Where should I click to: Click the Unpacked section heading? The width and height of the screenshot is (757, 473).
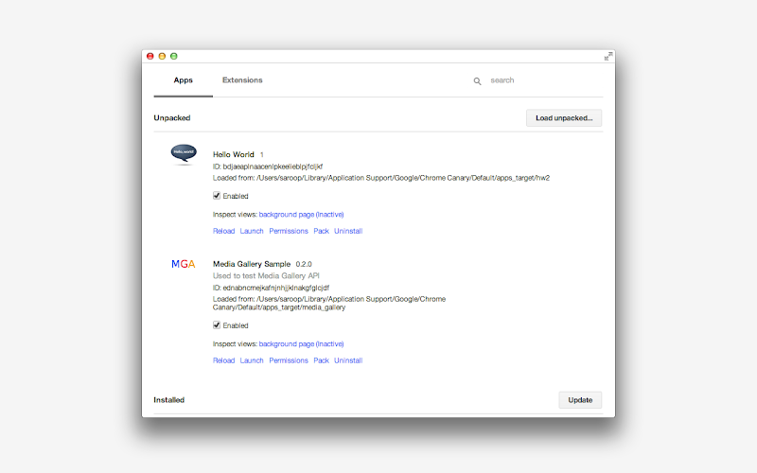(172, 117)
